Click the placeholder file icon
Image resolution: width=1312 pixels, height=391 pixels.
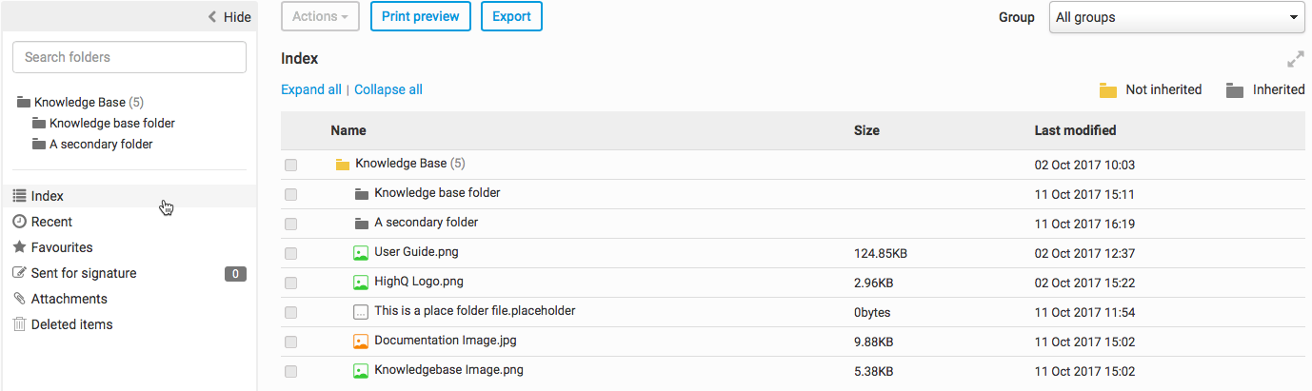click(x=361, y=312)
